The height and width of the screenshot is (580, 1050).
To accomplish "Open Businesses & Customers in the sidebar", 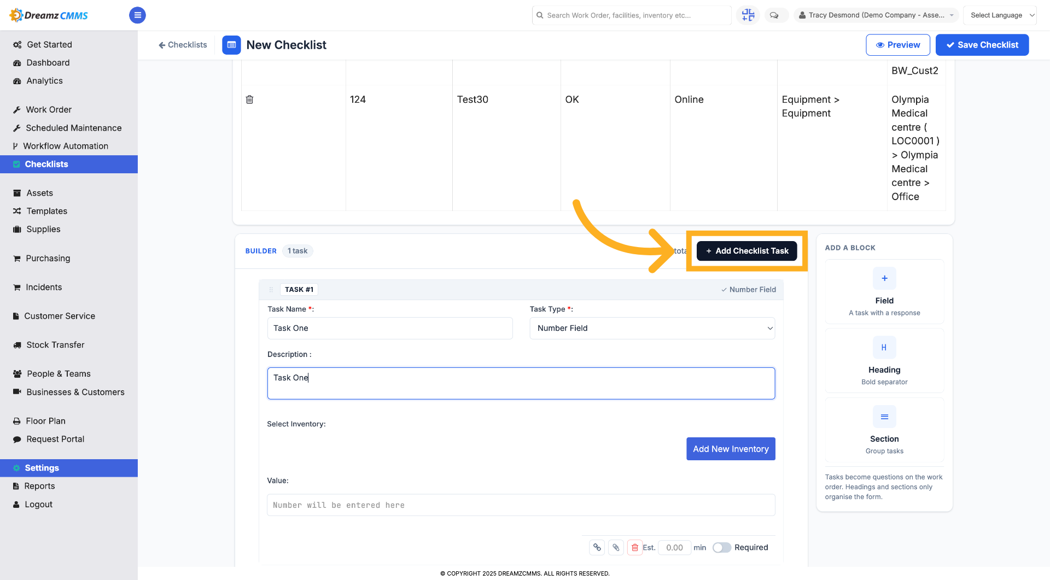I will (x=75, y=392).
